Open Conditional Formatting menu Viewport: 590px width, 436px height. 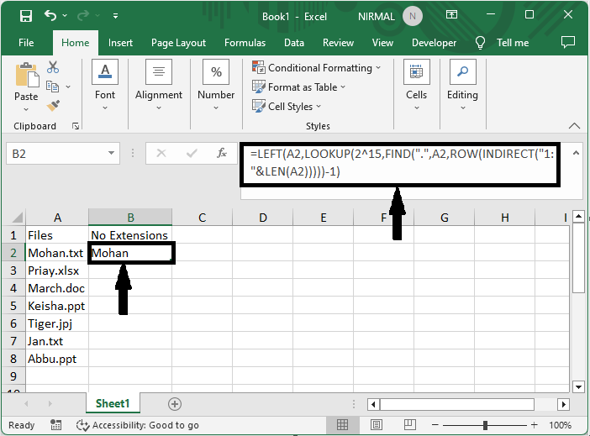pyautogui.click(x=317, y=68)
